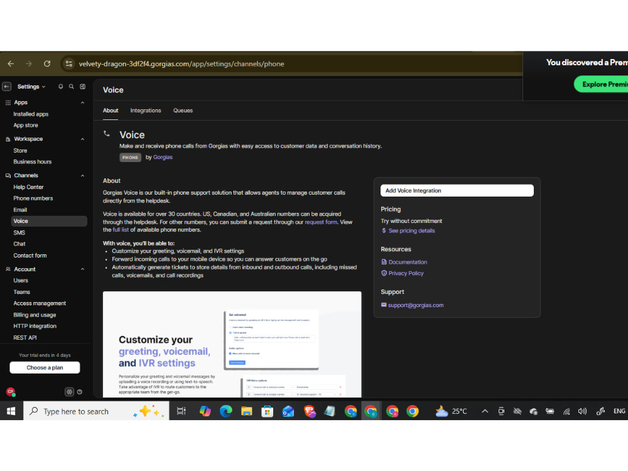Open the weather widget showing 25°C
This screenshot has height=471, width=628.
click(x=452, y=411)
